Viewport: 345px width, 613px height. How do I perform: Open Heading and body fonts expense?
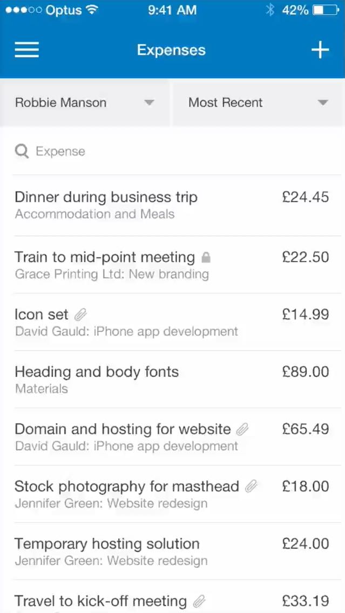pyautogui.click(x=97, y=372)
